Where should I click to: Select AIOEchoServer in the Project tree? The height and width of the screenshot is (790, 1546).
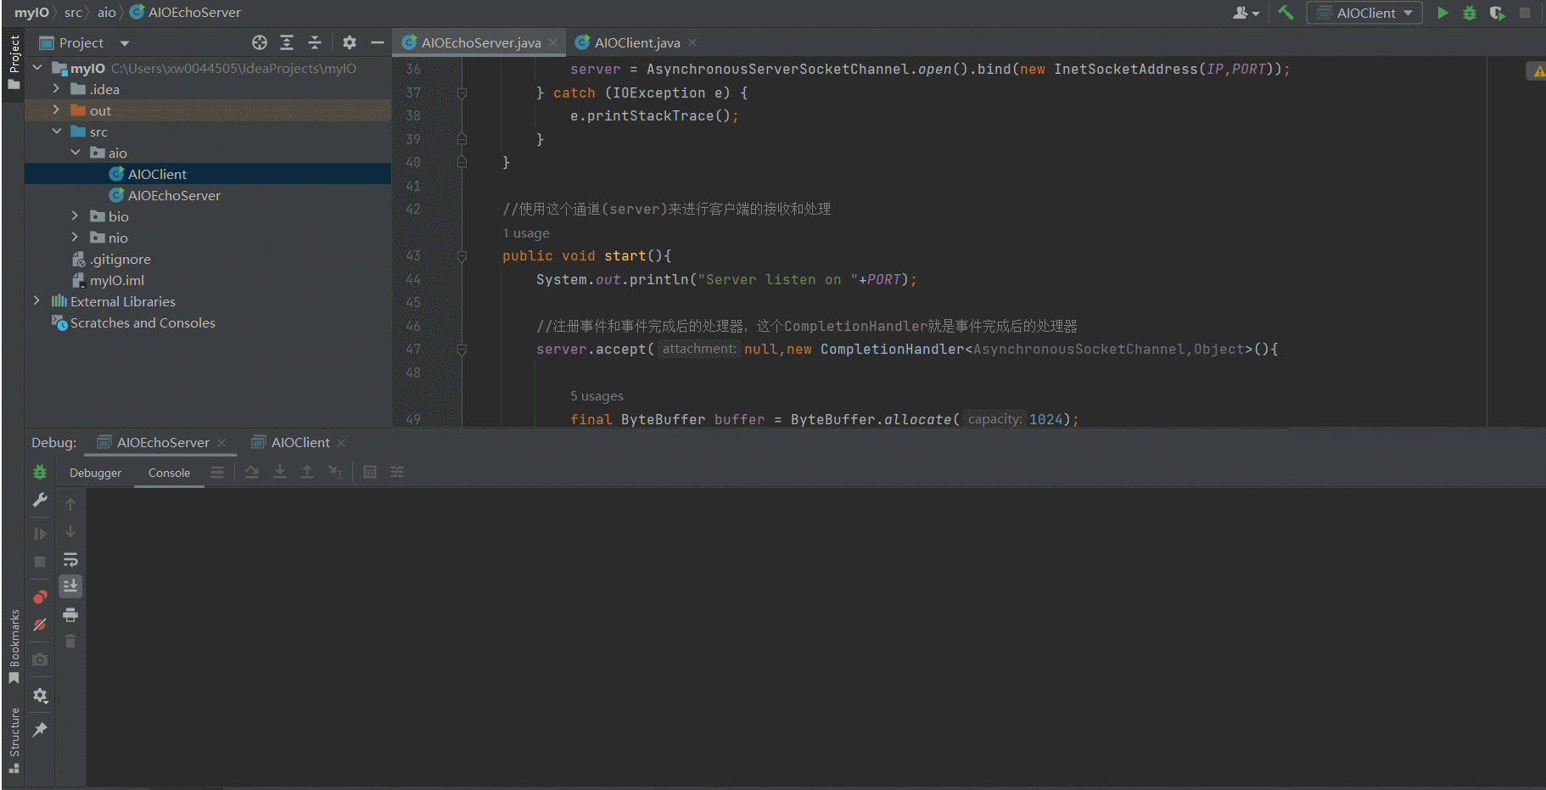[x=174, y=195]
